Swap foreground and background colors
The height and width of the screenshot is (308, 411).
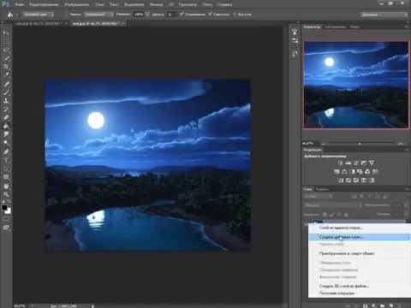[9, 202]
